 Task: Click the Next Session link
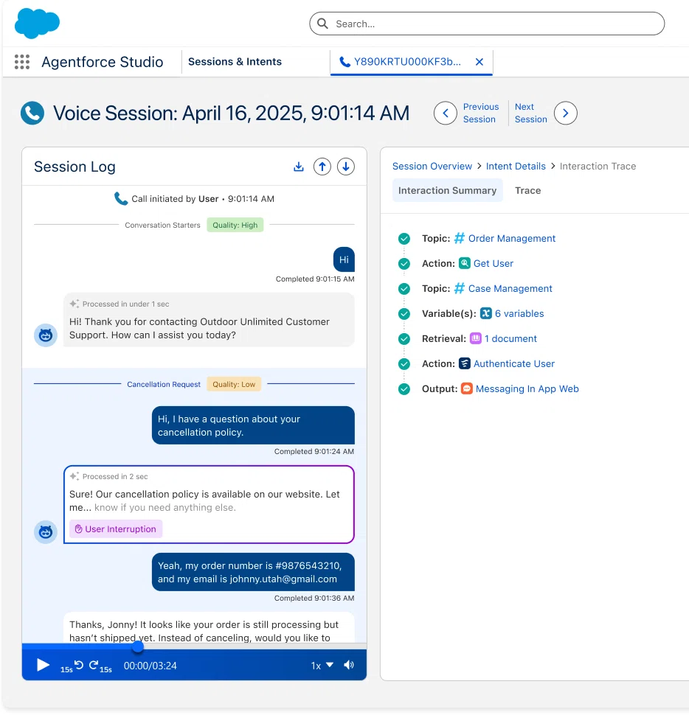pos(530,113)
